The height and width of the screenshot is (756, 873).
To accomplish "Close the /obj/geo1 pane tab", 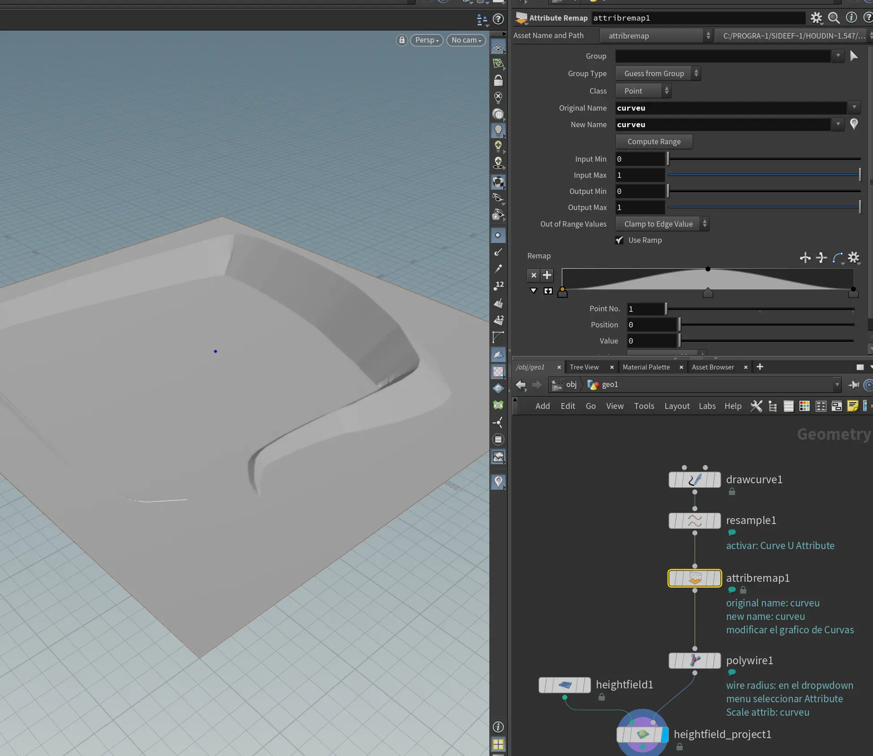I will pos(559,367).
